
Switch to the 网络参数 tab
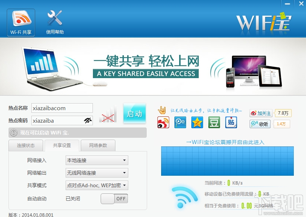(x=98, y=146)
